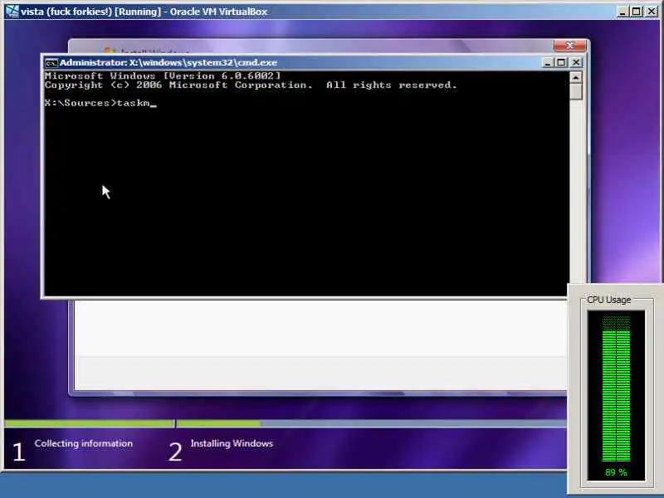Image resolution: width=664 pixels, height=498 pixels.
Task: Maximize the VirtualBox window
Action: (636, 12)
